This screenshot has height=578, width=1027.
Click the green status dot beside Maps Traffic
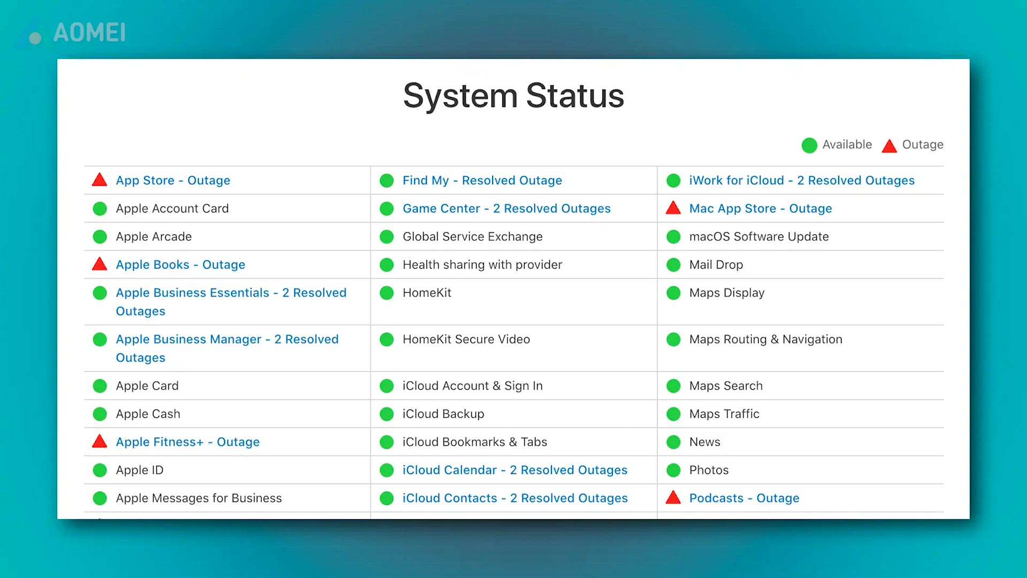coord(673,414)
